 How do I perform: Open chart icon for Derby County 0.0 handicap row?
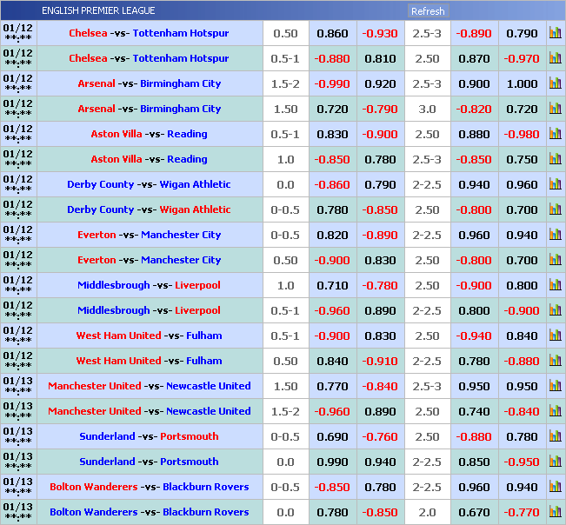[x=555, y=185]
